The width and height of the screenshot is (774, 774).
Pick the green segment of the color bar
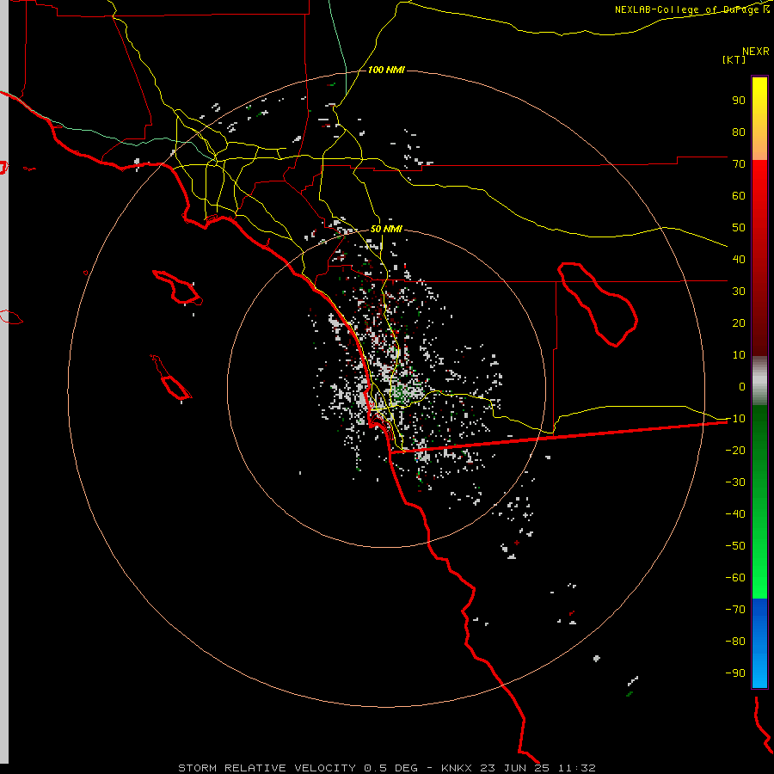[759, 502]
